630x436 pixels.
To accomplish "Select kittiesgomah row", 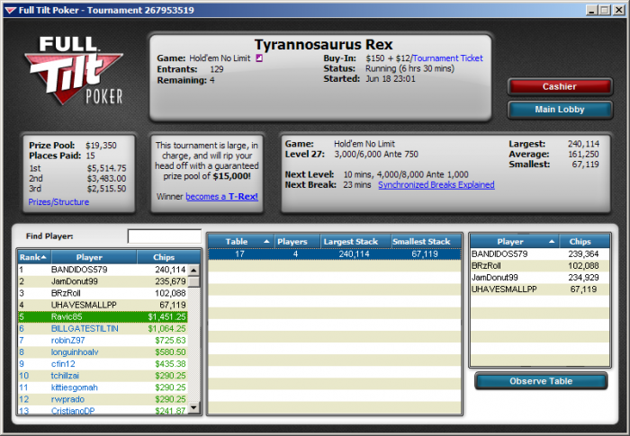I will coord(103,387).
